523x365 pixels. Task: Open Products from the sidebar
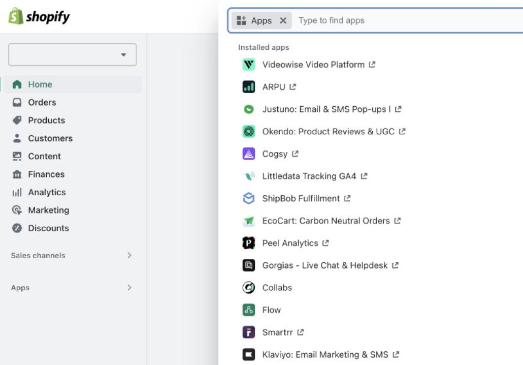pos(46,120)
